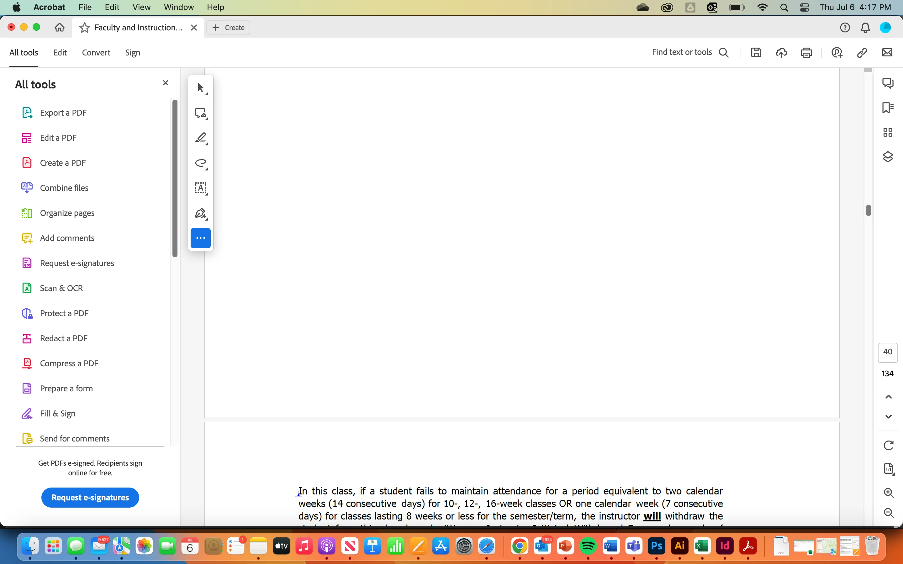Select the highlighter pen tool

tap(201, 138)
